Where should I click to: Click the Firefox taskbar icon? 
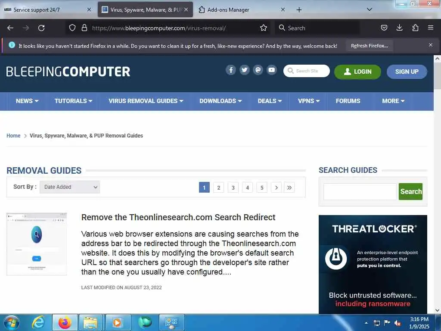(65, 322)
